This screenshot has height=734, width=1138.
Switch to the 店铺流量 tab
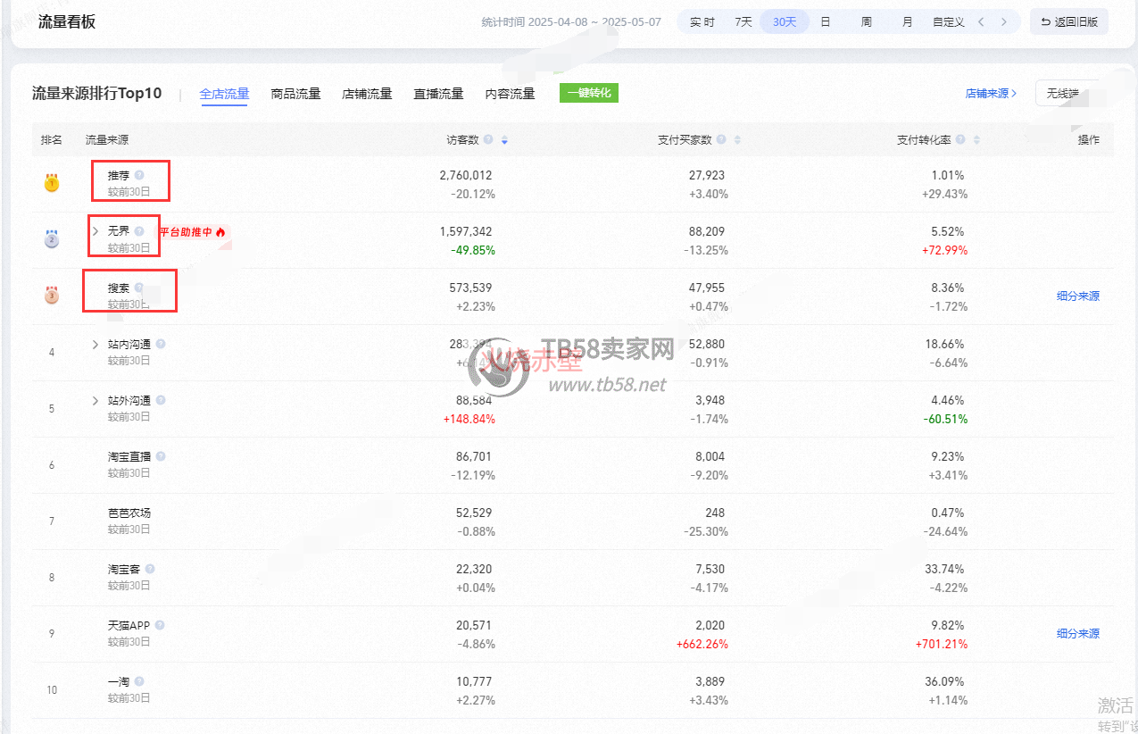pos(367,93)
